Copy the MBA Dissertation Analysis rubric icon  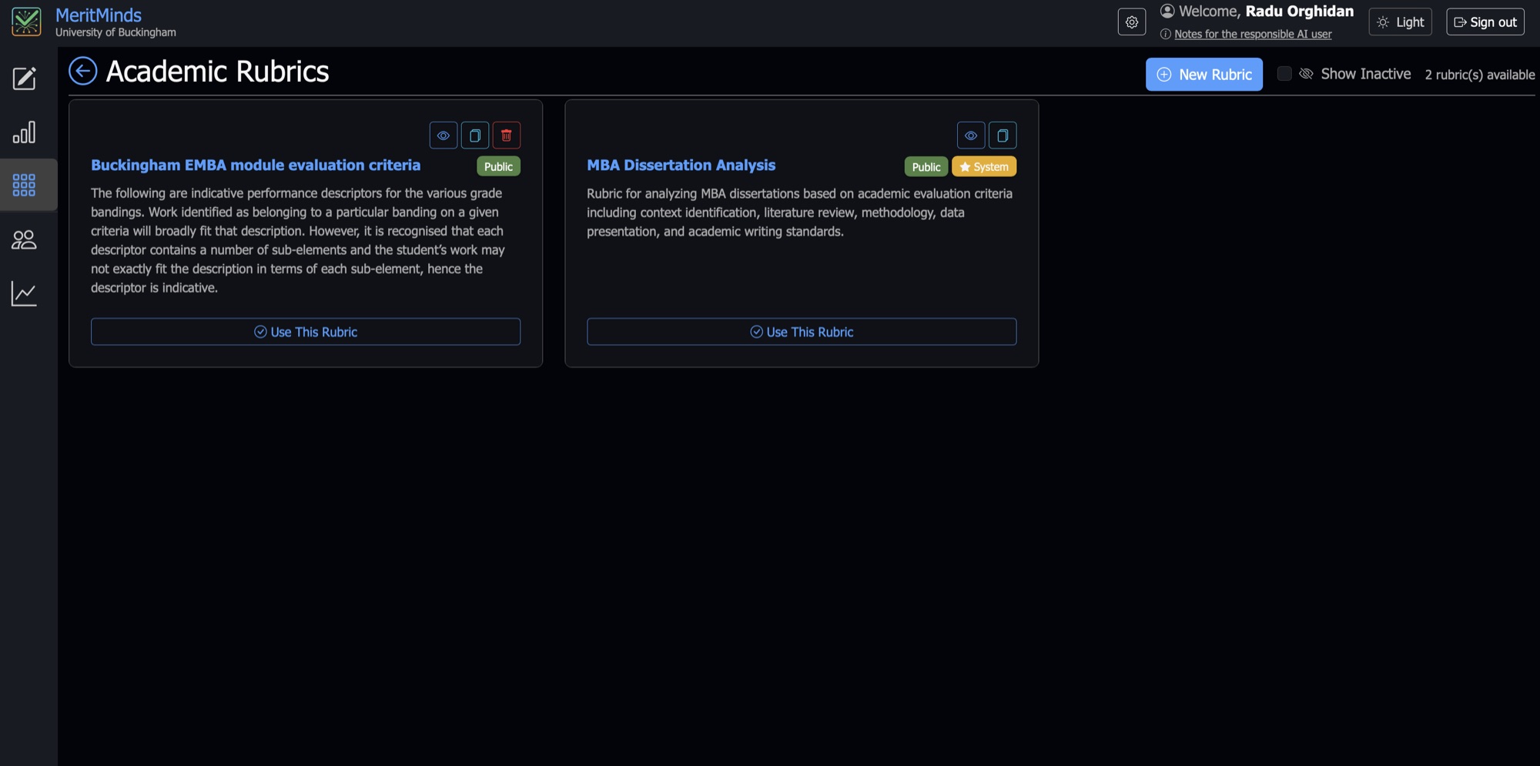[x=1003, y=135]
